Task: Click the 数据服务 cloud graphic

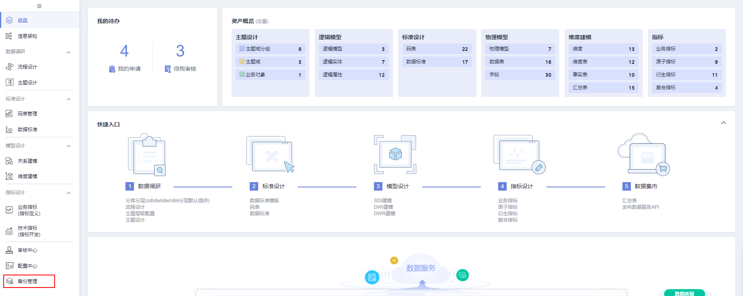Action: (420, 269)
